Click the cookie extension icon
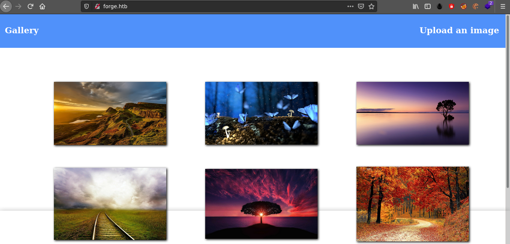The image size is (510, 244). (476, 6)
